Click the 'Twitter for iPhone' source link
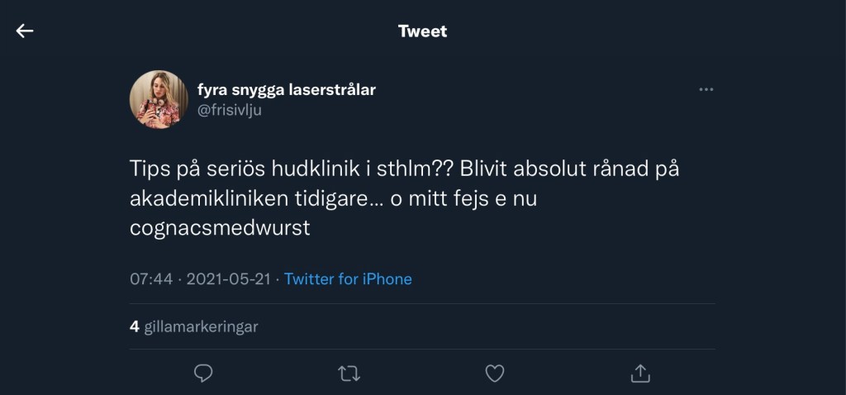The height and width of the screenshot is (395, 846). coord(348,279)
